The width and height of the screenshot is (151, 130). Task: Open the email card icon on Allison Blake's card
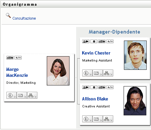coord(98,119)
